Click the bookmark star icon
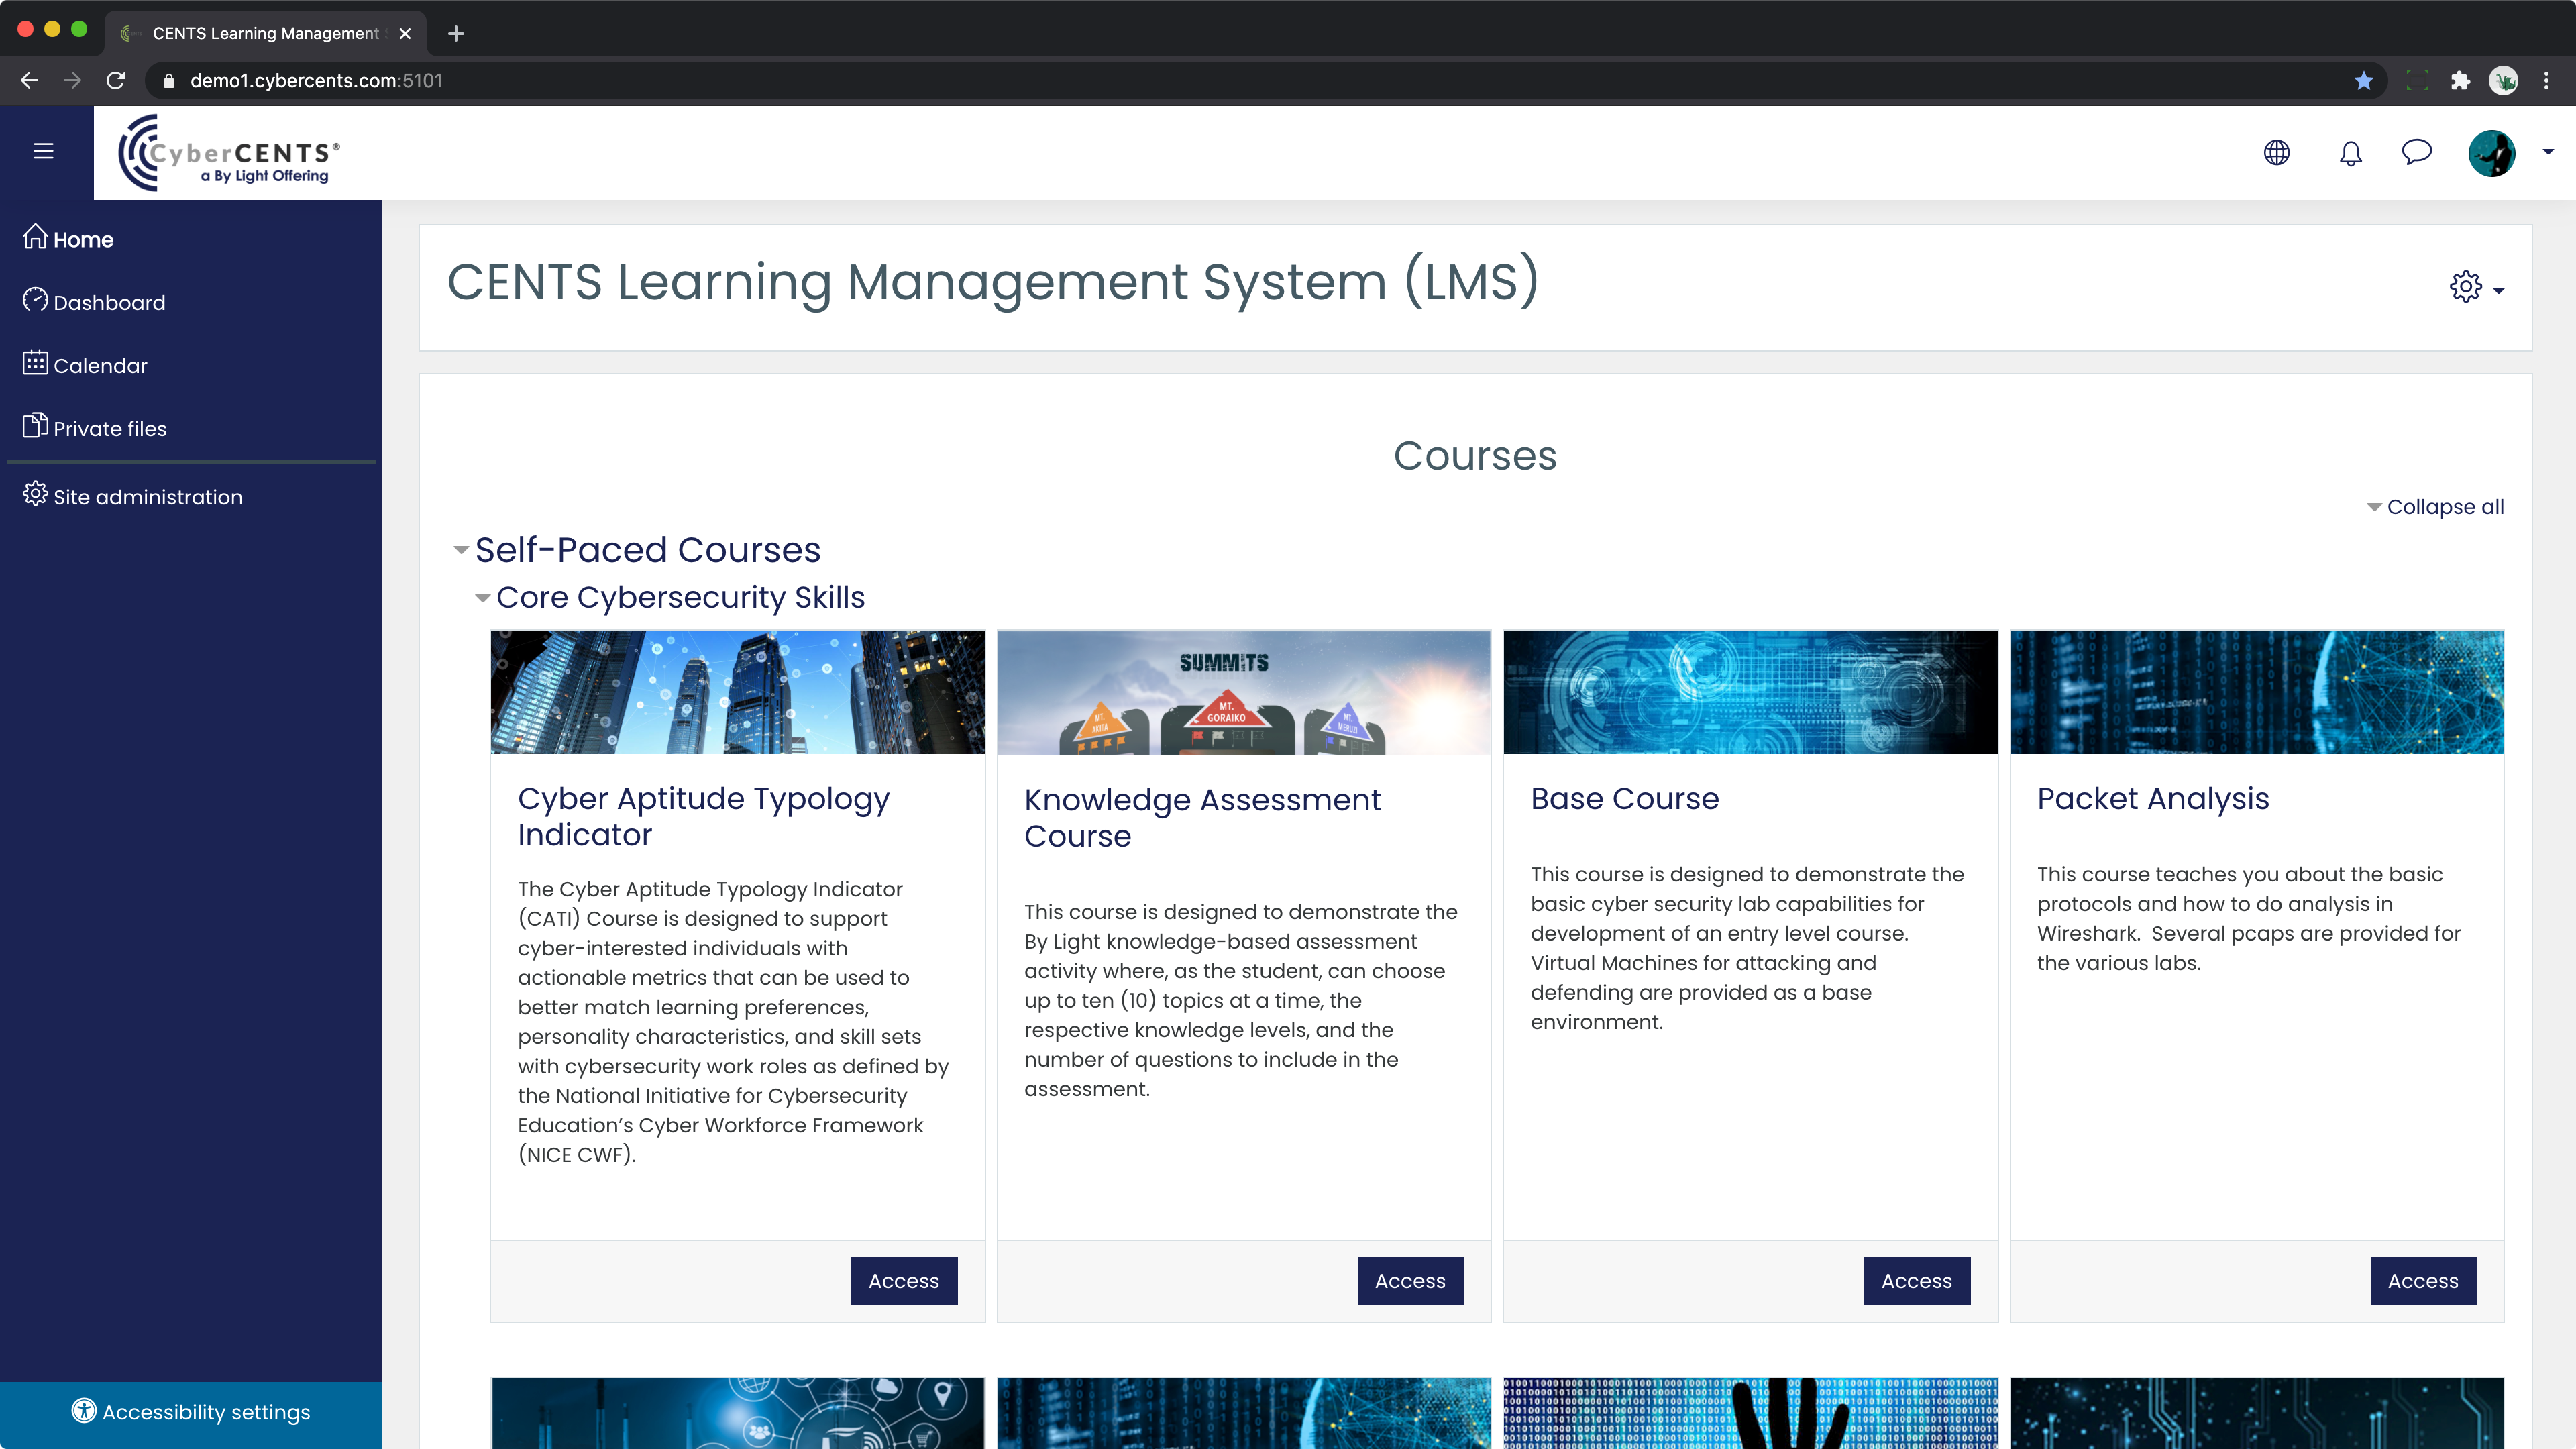 tap(2364, 81)
